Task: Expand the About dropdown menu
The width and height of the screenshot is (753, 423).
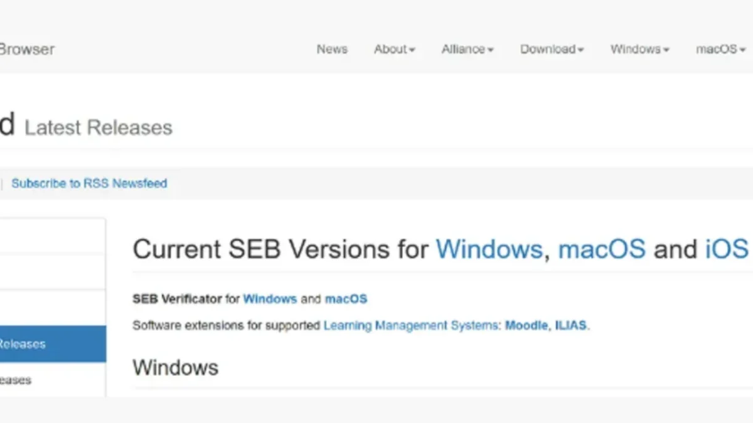Action: pos(395,49)
